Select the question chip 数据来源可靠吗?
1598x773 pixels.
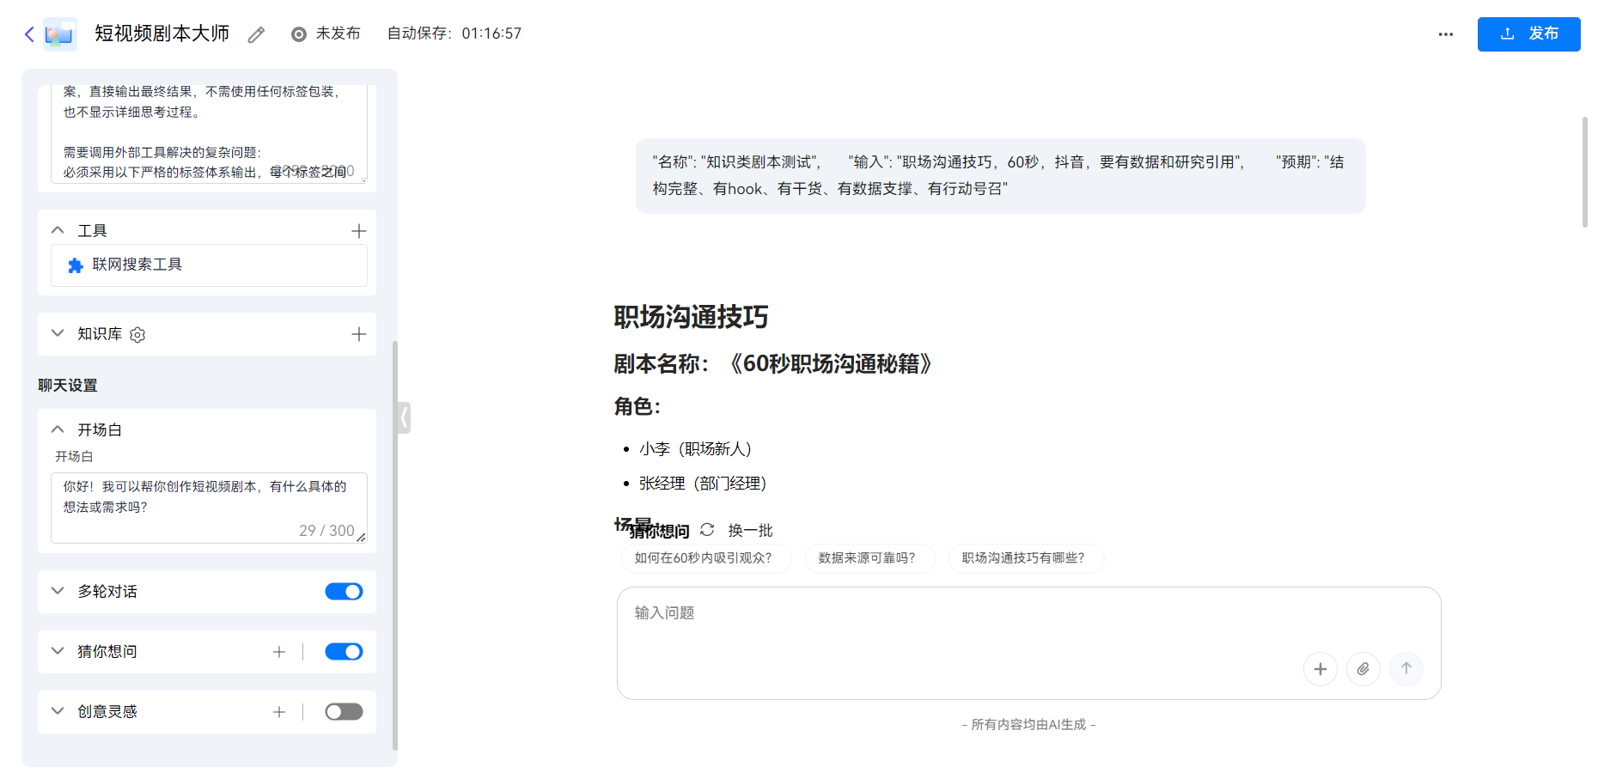point(869,558)
